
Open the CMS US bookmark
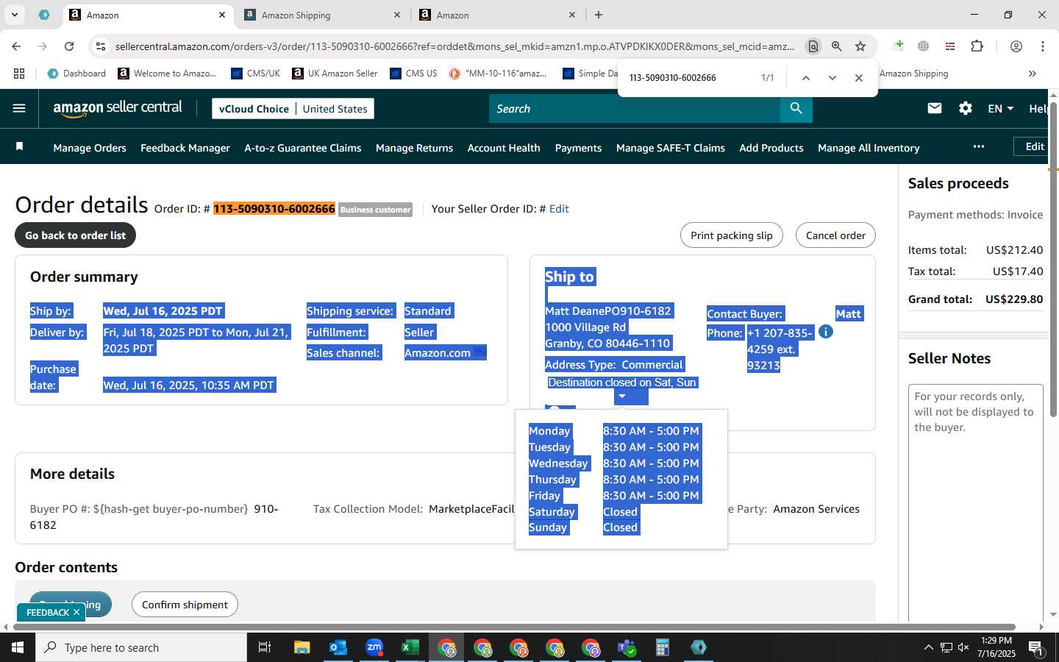pos(413,74)
